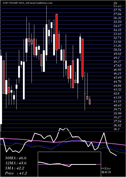Click the 57.04 price axis label

[x=117, y=14]
